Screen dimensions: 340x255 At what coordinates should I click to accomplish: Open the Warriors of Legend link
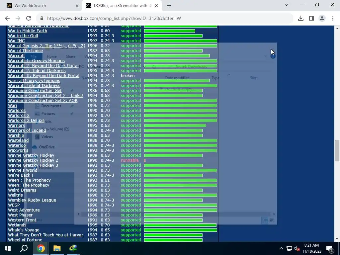[27, 130]
